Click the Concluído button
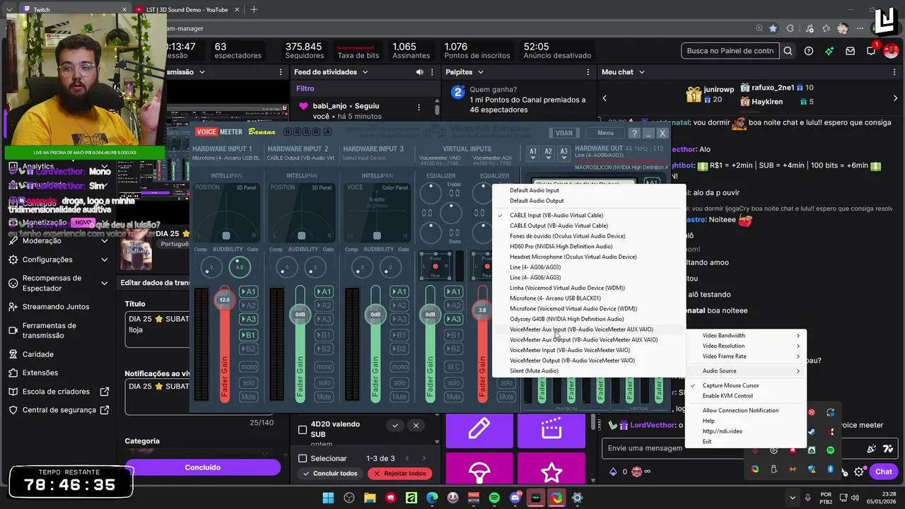This screenshot has height=509, width=905. pyautogui.click(x=202, y=467)
